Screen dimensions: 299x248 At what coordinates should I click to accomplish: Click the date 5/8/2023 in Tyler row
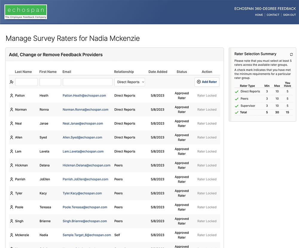click(157, 193)
